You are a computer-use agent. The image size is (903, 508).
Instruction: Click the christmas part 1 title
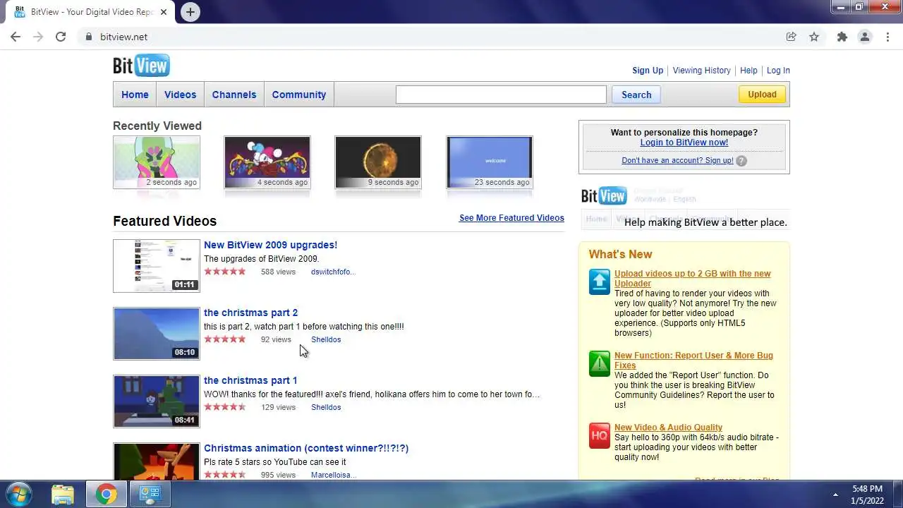click(x=250, y=380)
